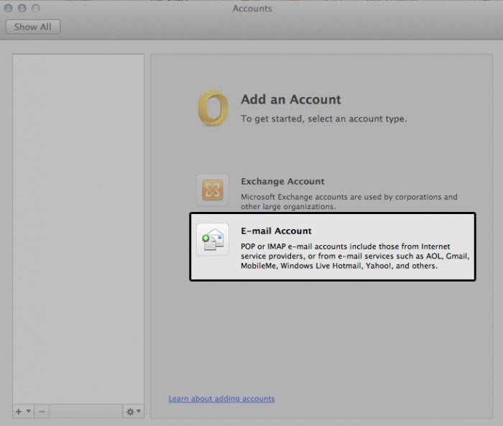
Task: Select the E-mail Account title
Action: point(276,231)
